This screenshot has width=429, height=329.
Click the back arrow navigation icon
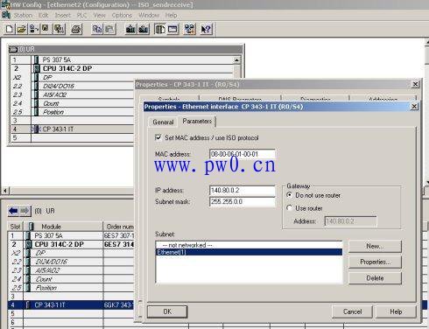click(13, 211)
